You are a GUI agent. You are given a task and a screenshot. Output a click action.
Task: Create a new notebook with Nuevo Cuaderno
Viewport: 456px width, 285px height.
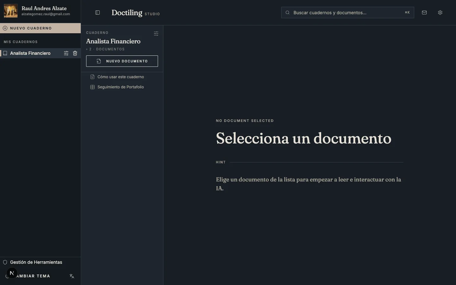click(40, 28)
